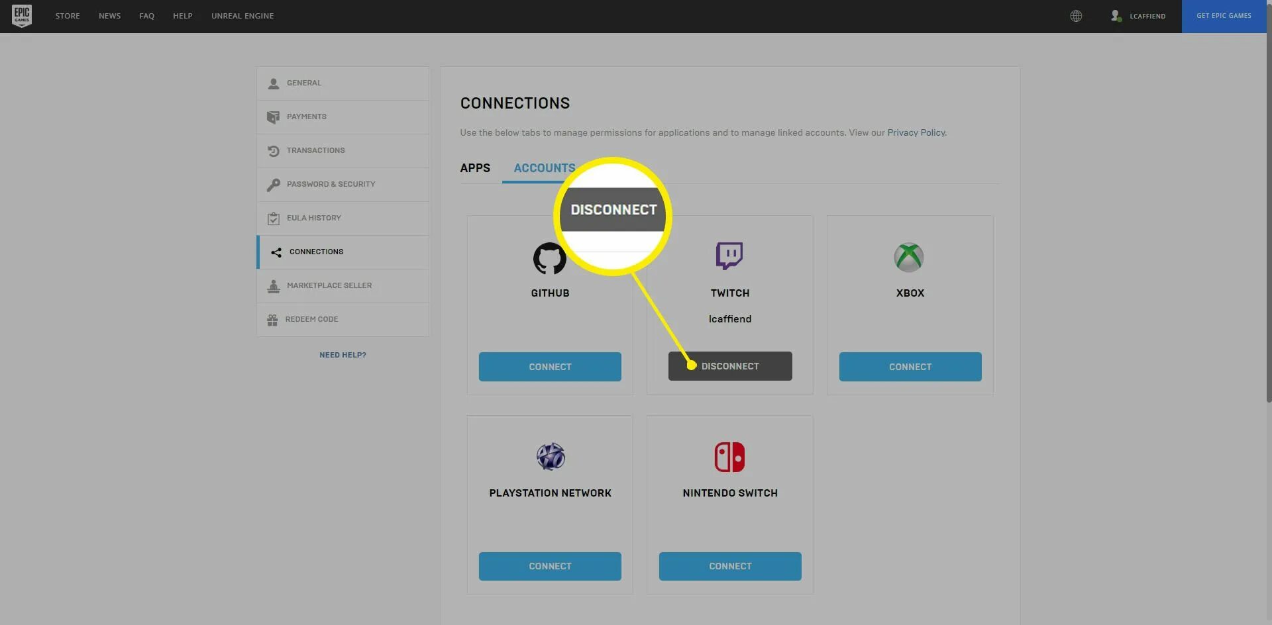Click the Transactions history icon
Screen dimensions: 1272x625
[x=273, y=151]
